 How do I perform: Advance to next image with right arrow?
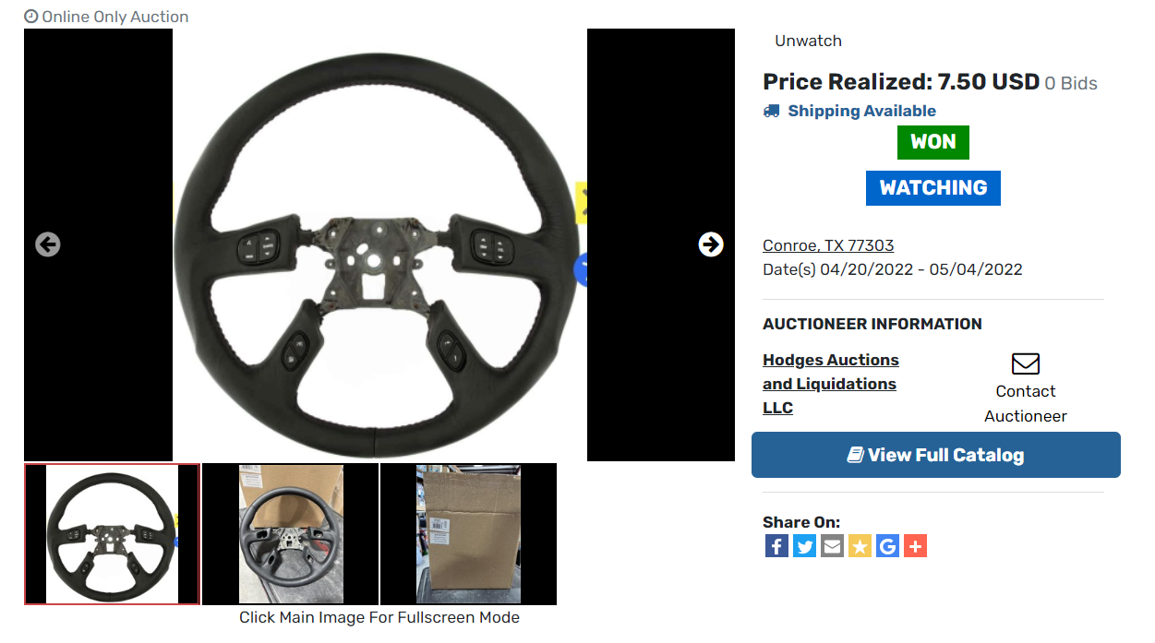point(711,244)
